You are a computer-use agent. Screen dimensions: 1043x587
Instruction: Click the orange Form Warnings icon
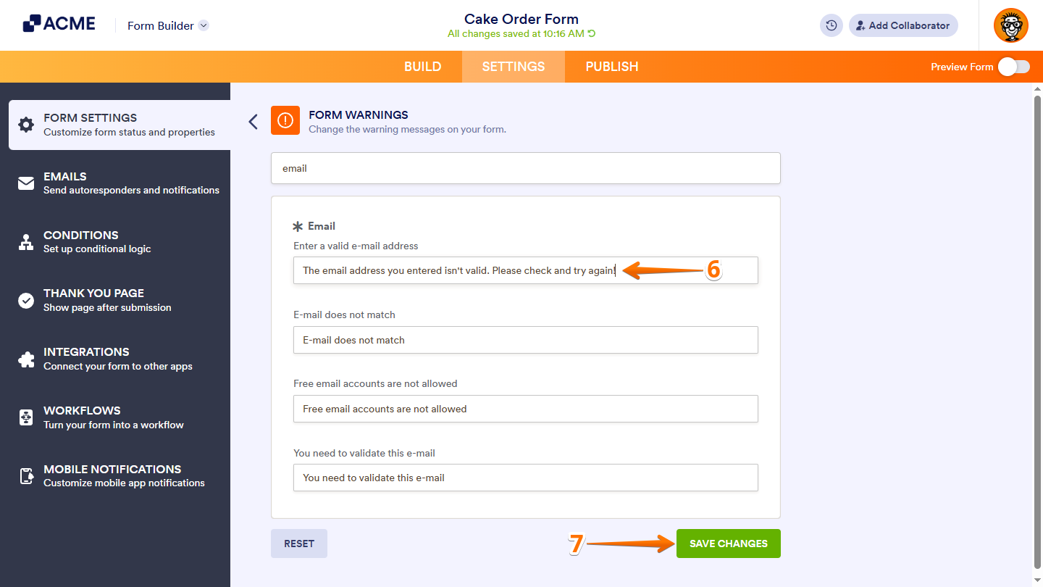285,120
